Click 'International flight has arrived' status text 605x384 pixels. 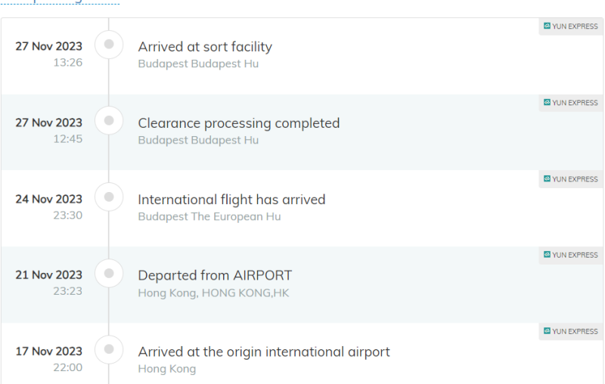click(x=231, y=200)
